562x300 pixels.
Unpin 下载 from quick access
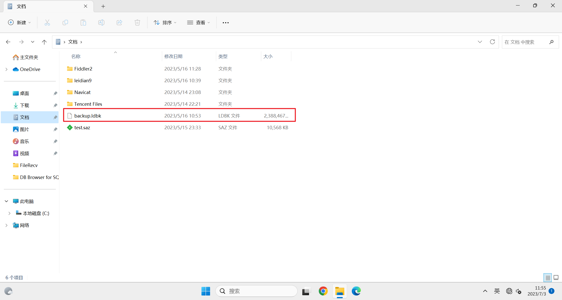click(55, 105)
